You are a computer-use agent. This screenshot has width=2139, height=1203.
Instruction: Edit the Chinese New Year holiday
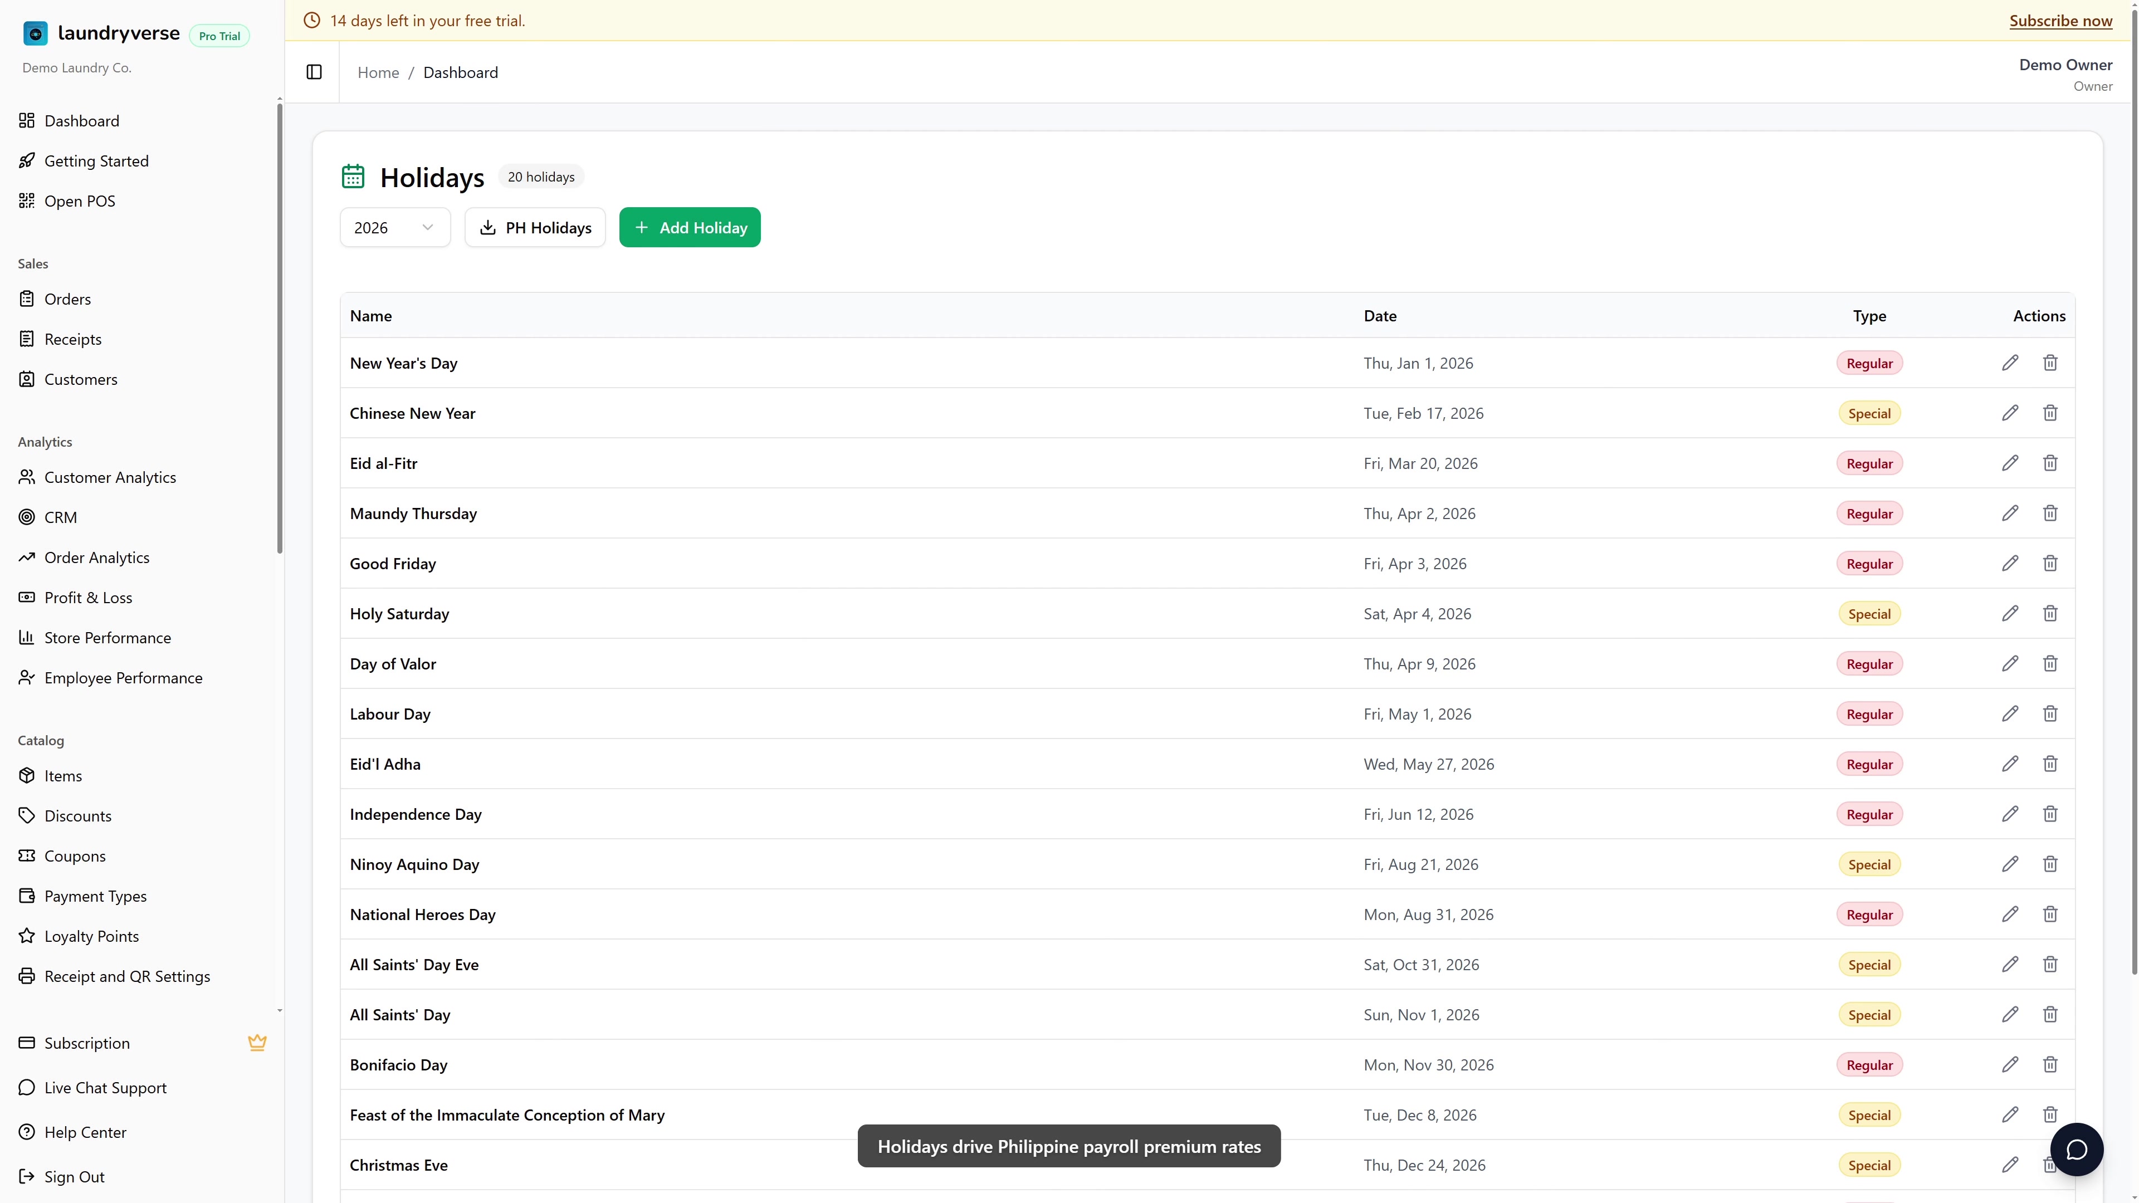point(2009,413)
